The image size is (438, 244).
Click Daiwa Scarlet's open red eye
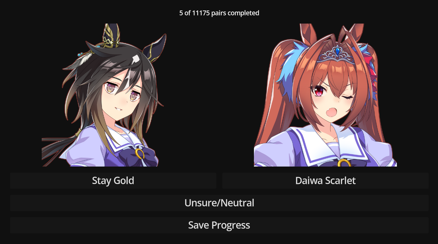click(319, 91)
